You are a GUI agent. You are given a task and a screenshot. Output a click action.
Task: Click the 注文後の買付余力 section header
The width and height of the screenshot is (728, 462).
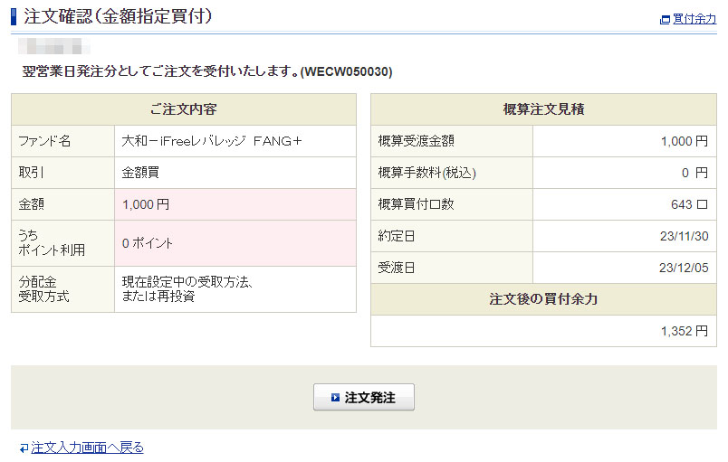click(x=543, y=299)
